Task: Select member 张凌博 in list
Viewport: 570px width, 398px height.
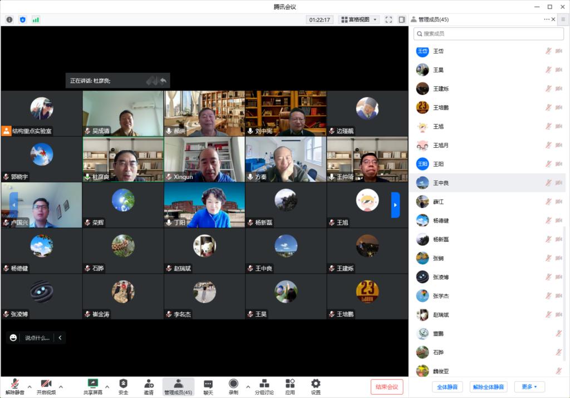Action: (x=488, y=277)
